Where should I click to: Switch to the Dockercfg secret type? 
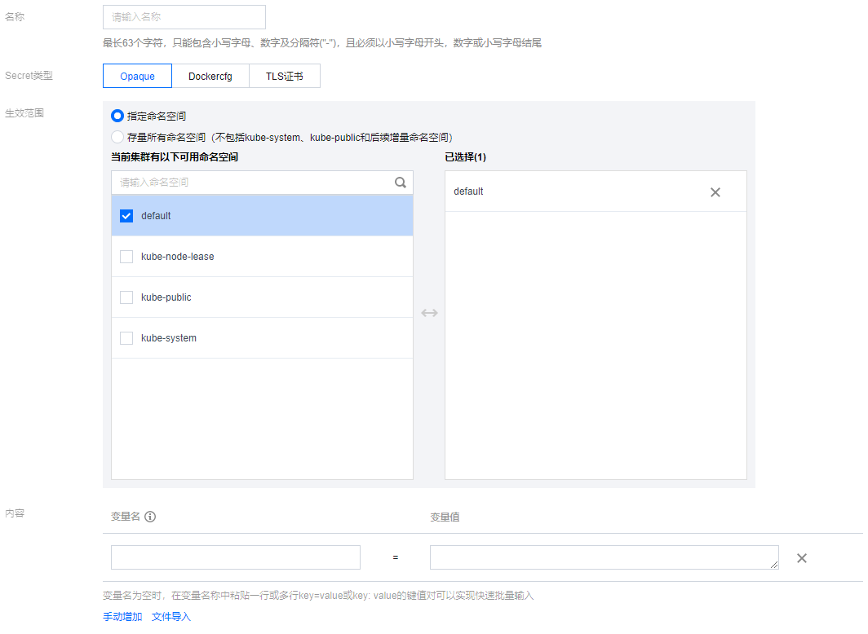tap(210, 76)
